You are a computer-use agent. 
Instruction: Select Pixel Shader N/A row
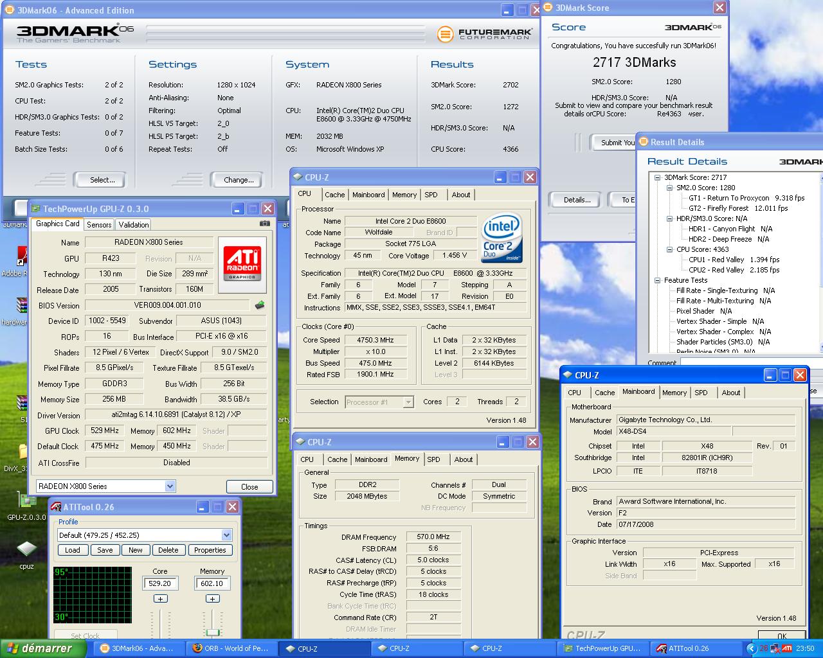pos(704,311)
